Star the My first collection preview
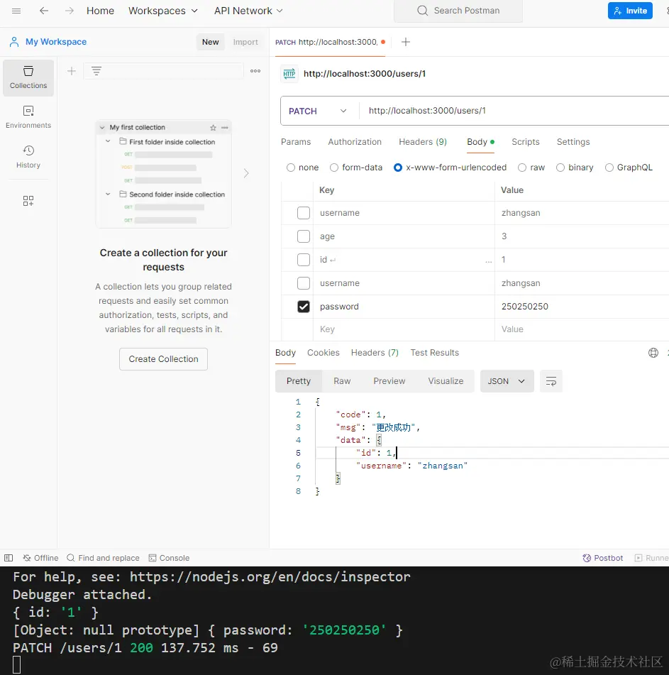The height and width of the screenshot is (675, 669). 213,128
